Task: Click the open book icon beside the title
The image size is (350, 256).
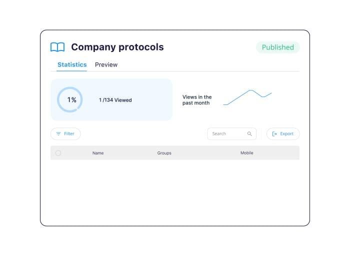Action: point(57,47)
